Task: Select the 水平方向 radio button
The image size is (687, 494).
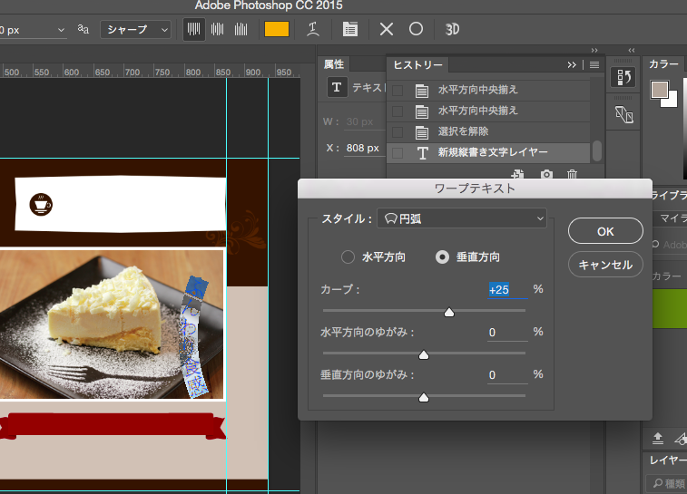Action: (x=348, y=257)
